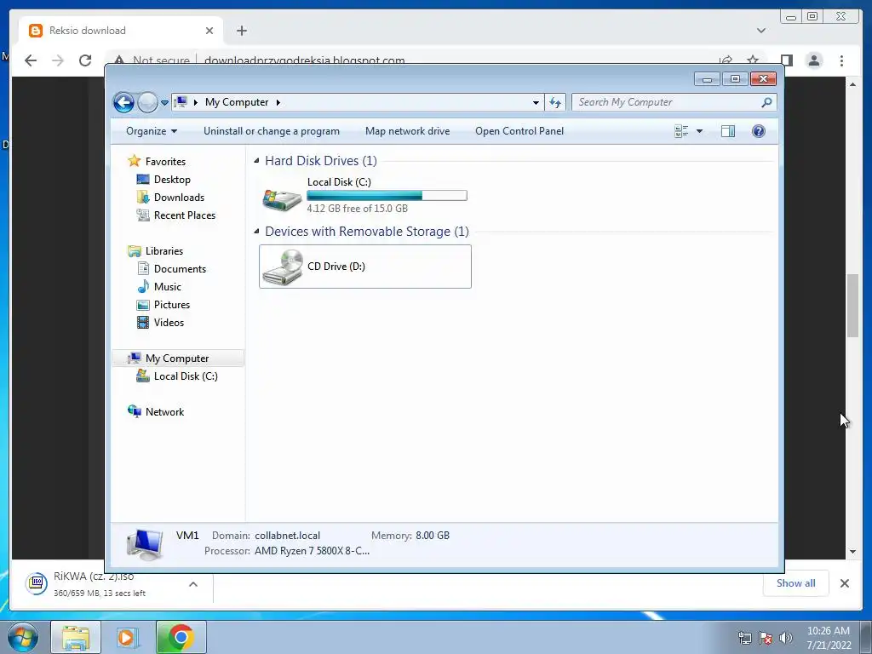Open the Videos library
Image resolution: width=872 pixels, height=654 pixels.
click(169, 323)
